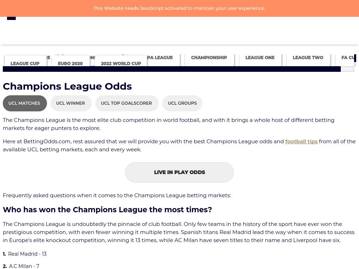Click the JavaScript warning banner

179,8
